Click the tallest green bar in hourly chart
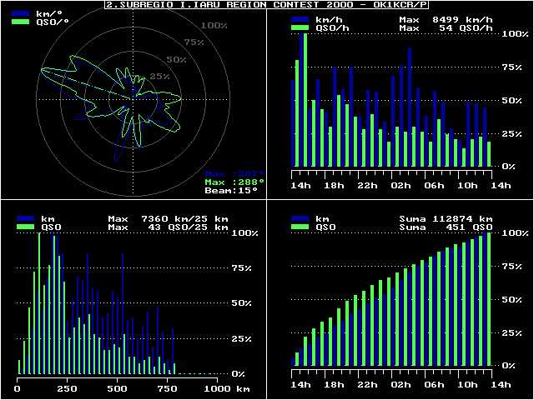The width and height of the screenshot is (534, 400). tap(305, 100)
